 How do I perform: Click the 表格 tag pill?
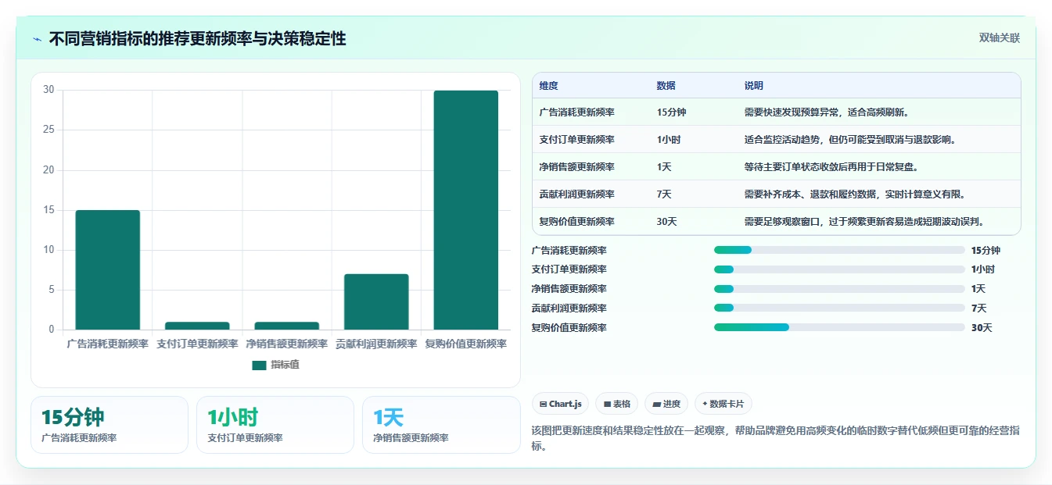point(617,404)
